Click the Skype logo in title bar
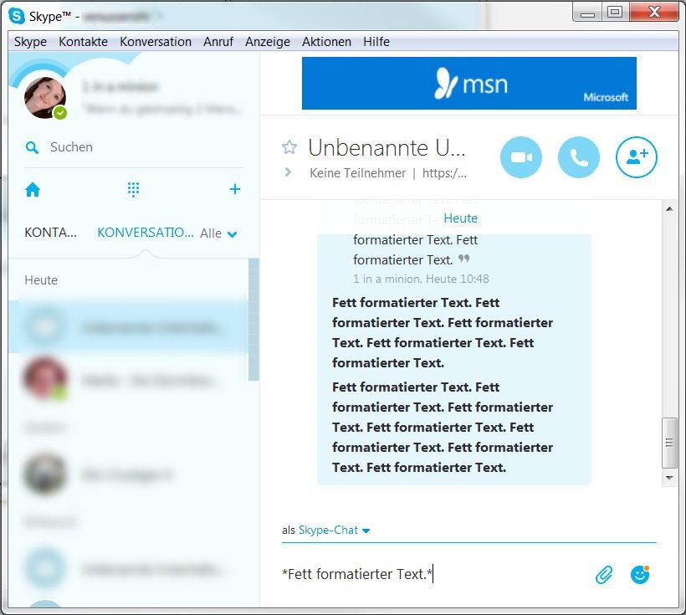686x615 pixels. click(x=17, y=16)
